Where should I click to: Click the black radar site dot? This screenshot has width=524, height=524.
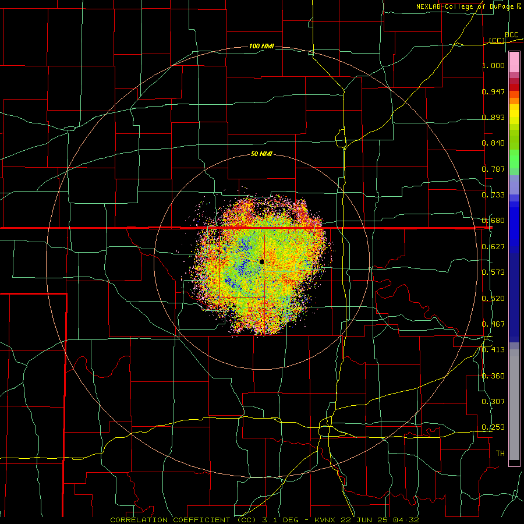click(x=261, y=261)
